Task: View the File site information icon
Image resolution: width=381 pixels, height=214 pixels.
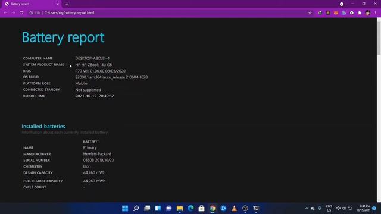Action: 31,13
